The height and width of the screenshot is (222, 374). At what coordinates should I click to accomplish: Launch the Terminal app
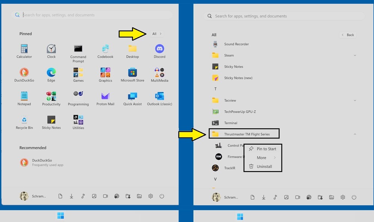coord(231,123)
